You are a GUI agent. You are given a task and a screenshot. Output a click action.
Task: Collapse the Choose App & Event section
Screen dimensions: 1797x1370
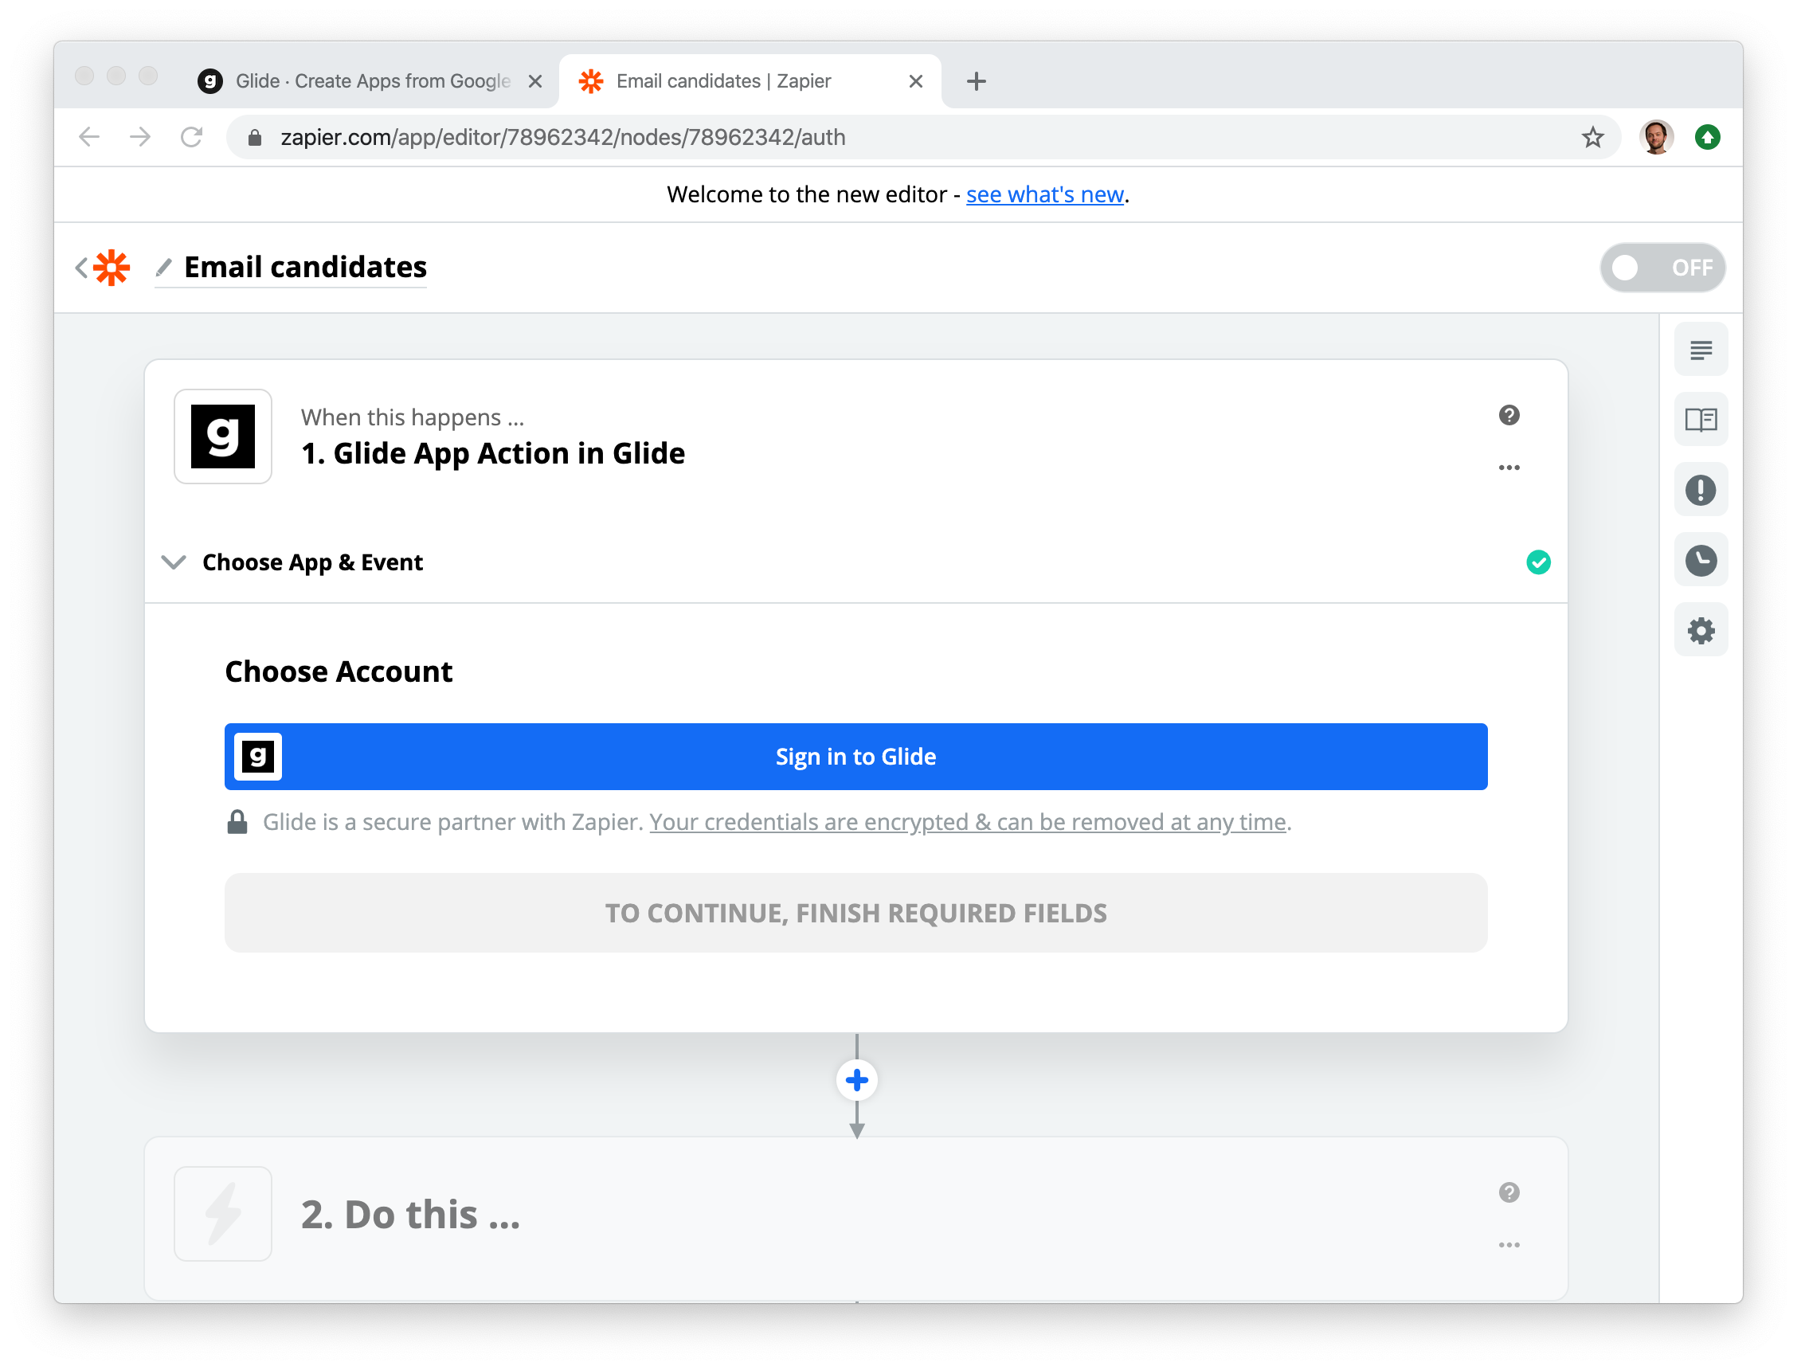click(x=174, y=562)
